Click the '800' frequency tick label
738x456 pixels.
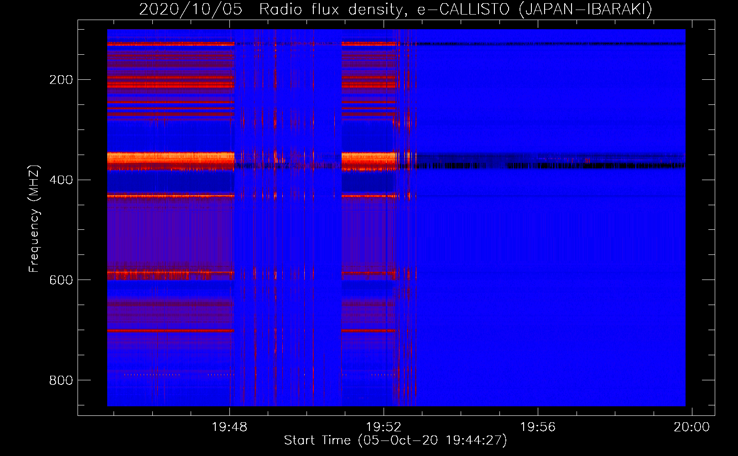pos(61,380)
